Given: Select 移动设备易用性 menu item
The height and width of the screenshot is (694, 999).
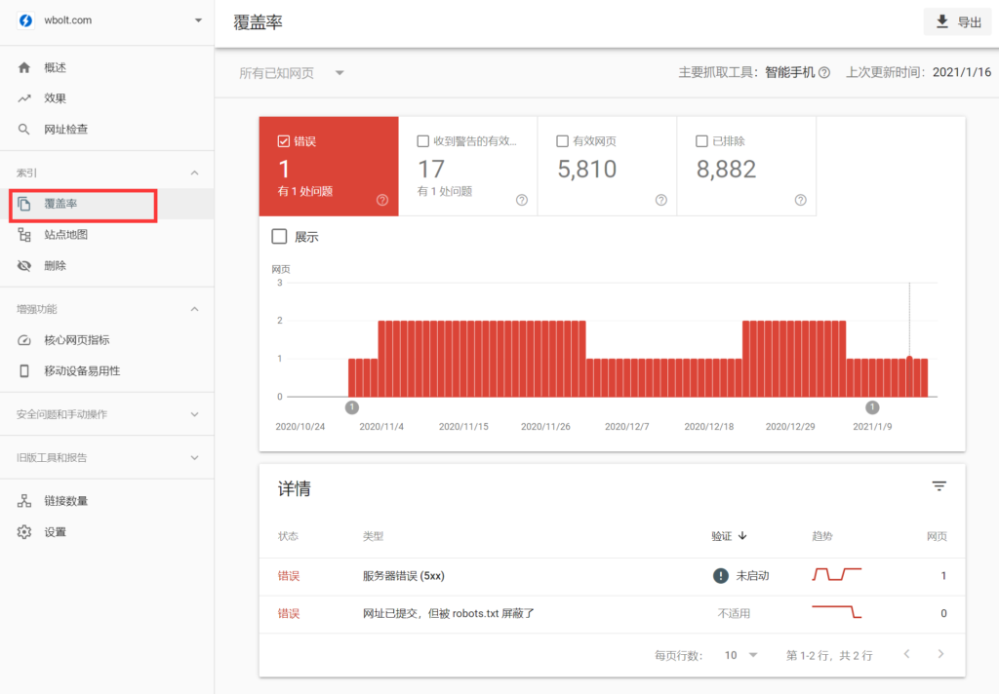Looking at the screenshot, I should (x=82, y=371).
